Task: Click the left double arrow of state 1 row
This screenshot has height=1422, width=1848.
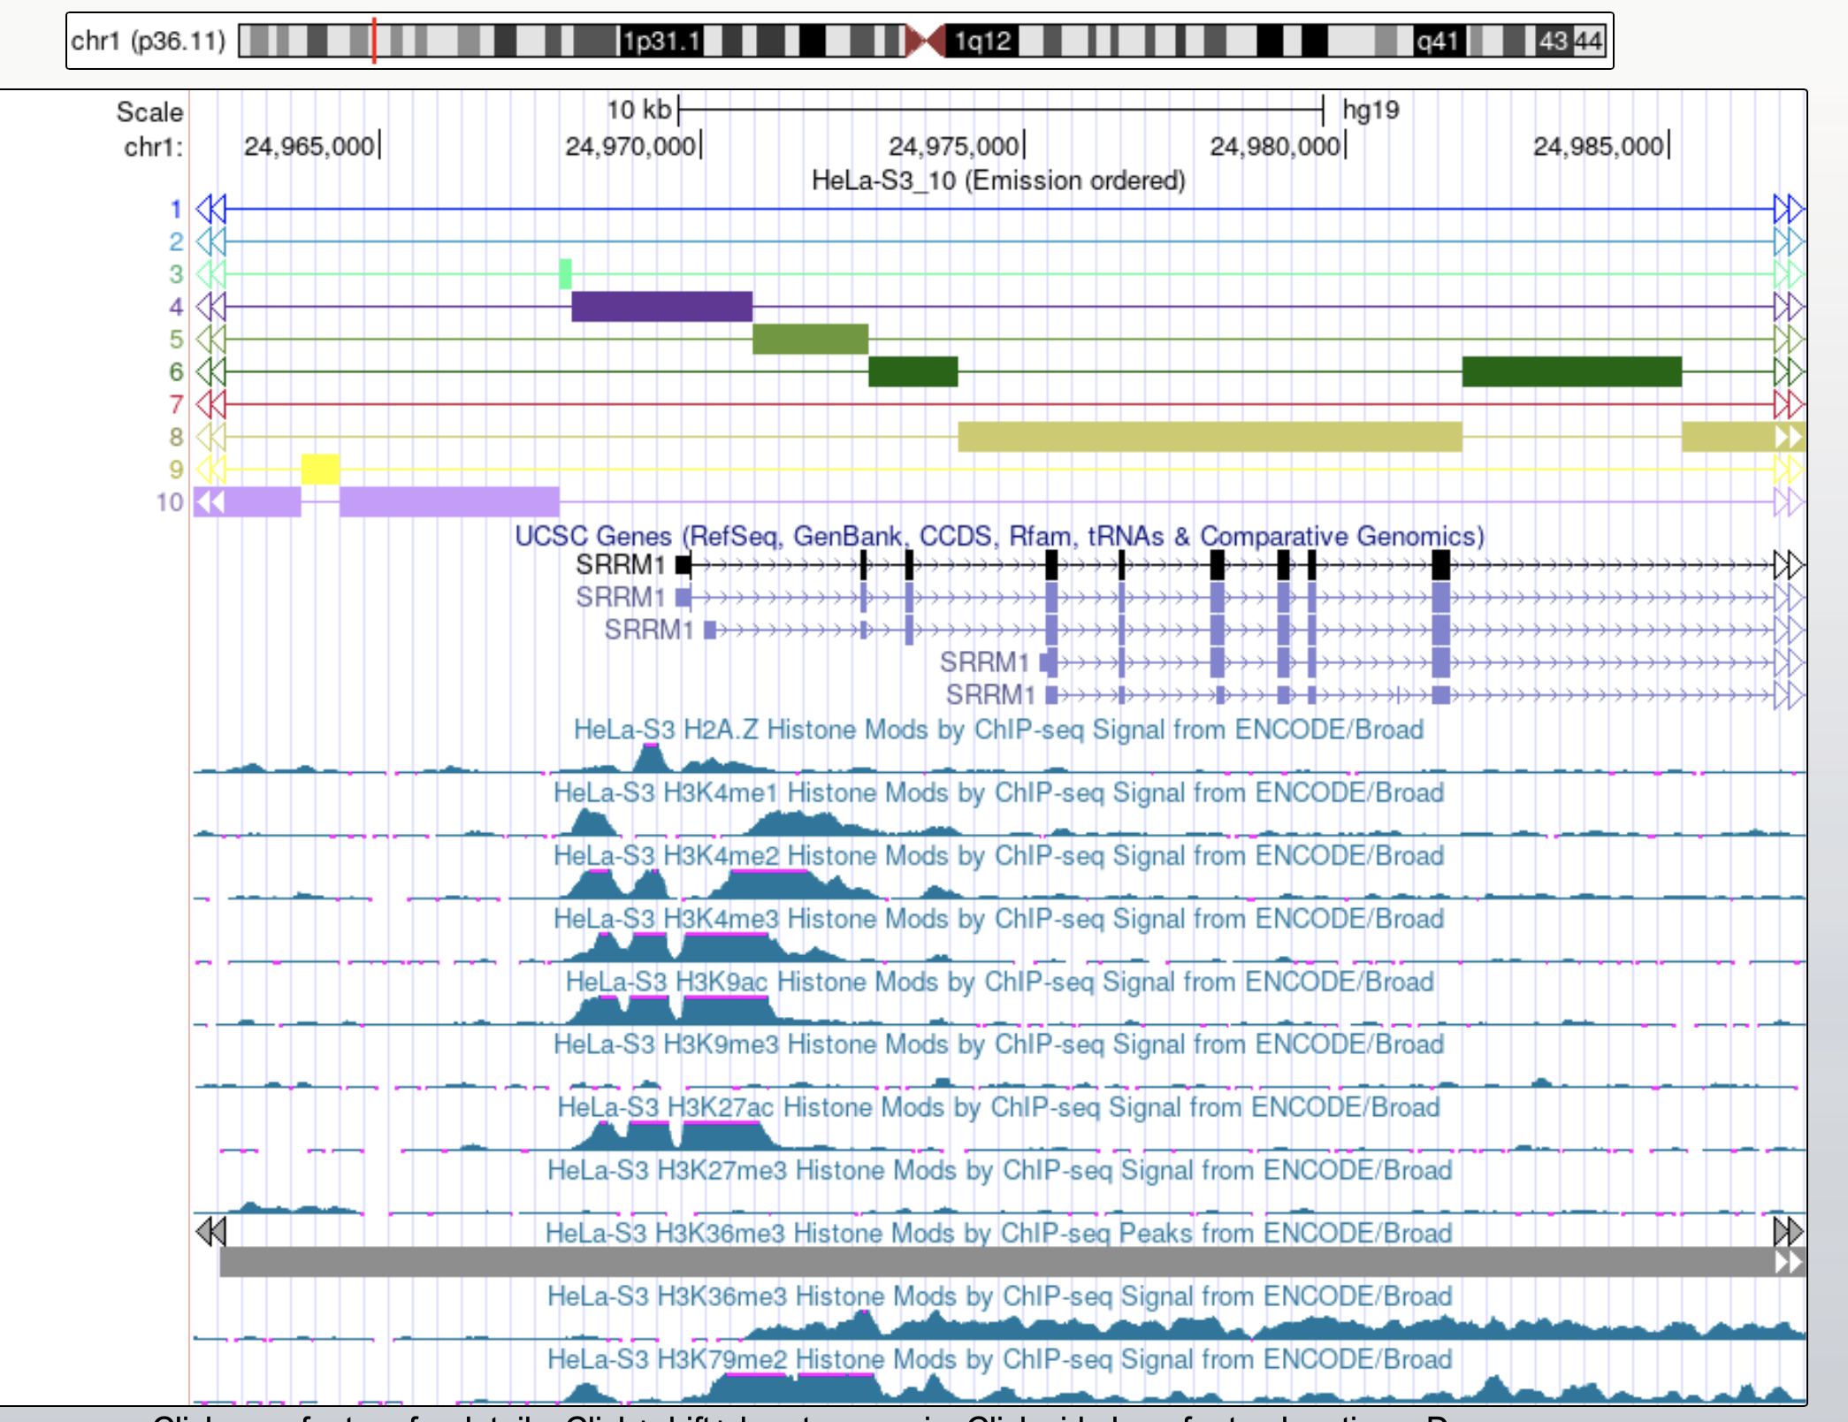Action: pyautogui.click(x=210, y=210)
